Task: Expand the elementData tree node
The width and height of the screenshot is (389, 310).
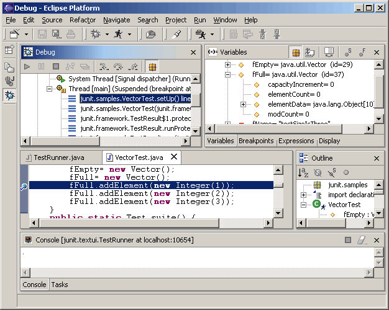Action: [243, 104]
